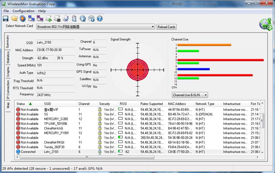Screen dimensions: 275x173
Task: Click the round orange target toolbar icon
Action: click(23, 19)
